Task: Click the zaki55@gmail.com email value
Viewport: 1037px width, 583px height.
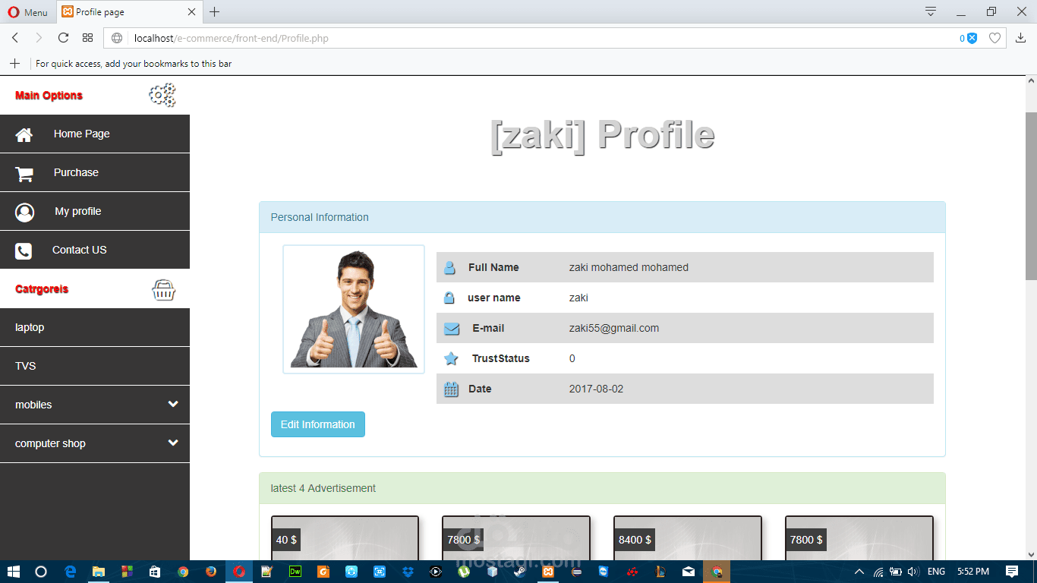Action: [x=614, y=329]
